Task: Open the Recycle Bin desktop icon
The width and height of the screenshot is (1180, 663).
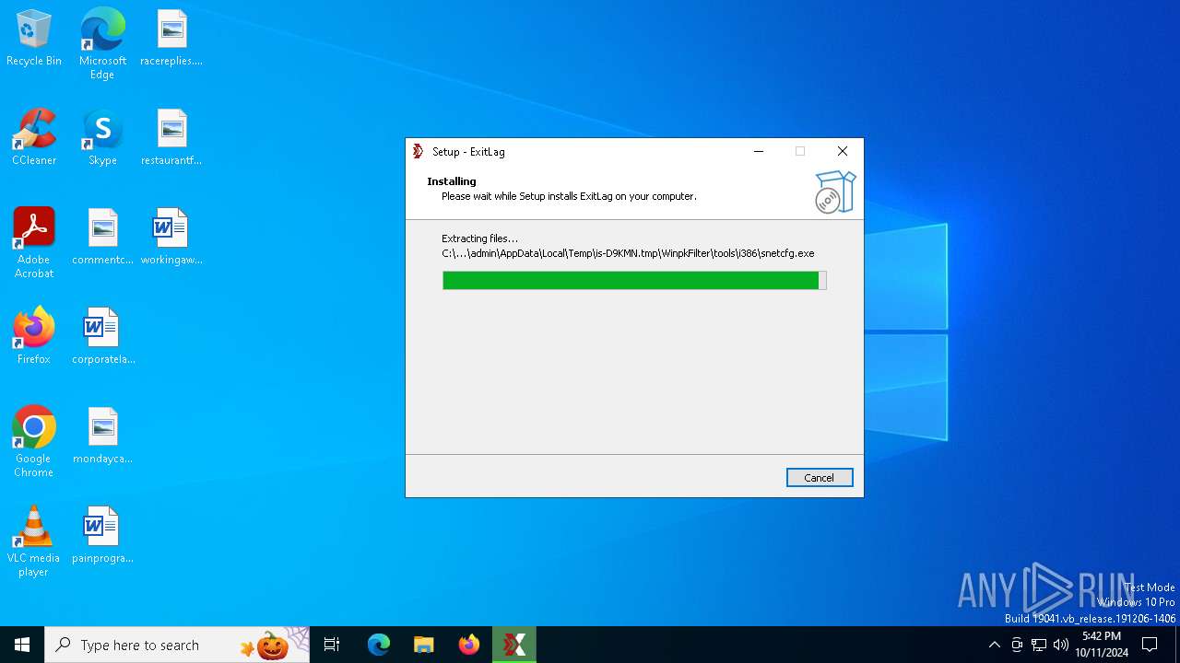Action: pyautogui.click(x=34, y=39)
